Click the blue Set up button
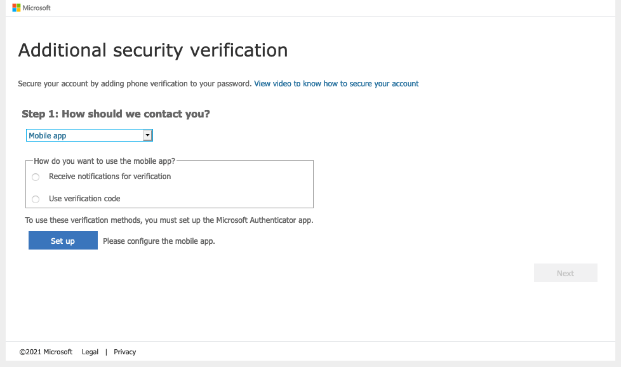621x367 pixels. coord(63,240)
